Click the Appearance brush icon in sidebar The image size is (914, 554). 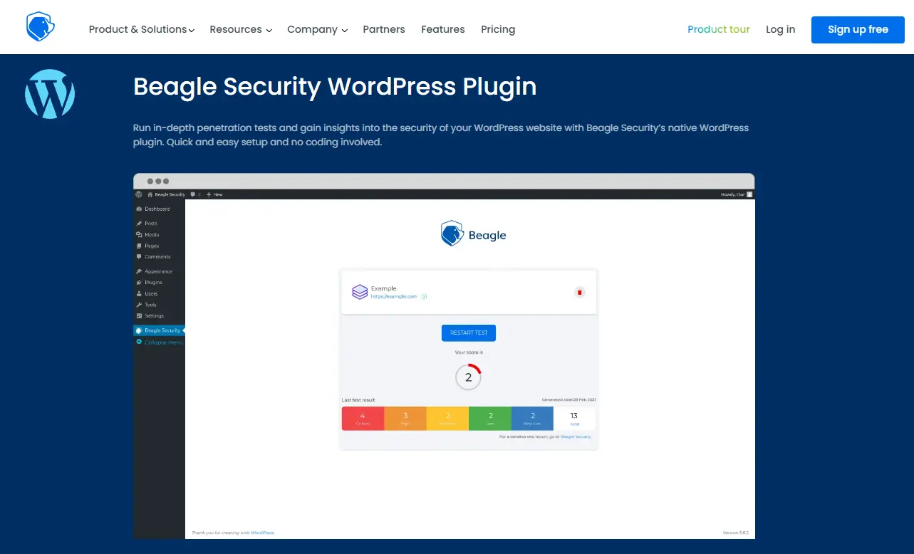coord(139,271)
